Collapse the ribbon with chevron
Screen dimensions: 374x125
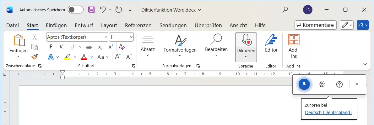[x=365, y=64]
